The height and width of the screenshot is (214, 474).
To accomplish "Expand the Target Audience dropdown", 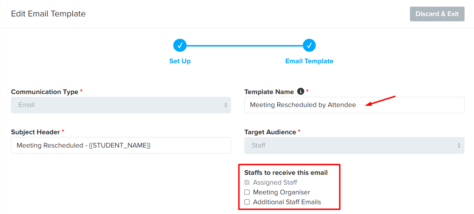I will point(354,145).
